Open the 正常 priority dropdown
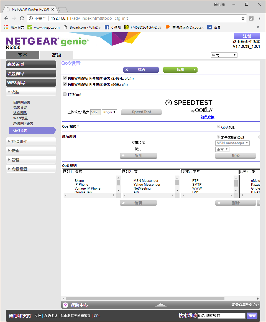The height and width of the screenshot is (322, 266). point(222,149)
